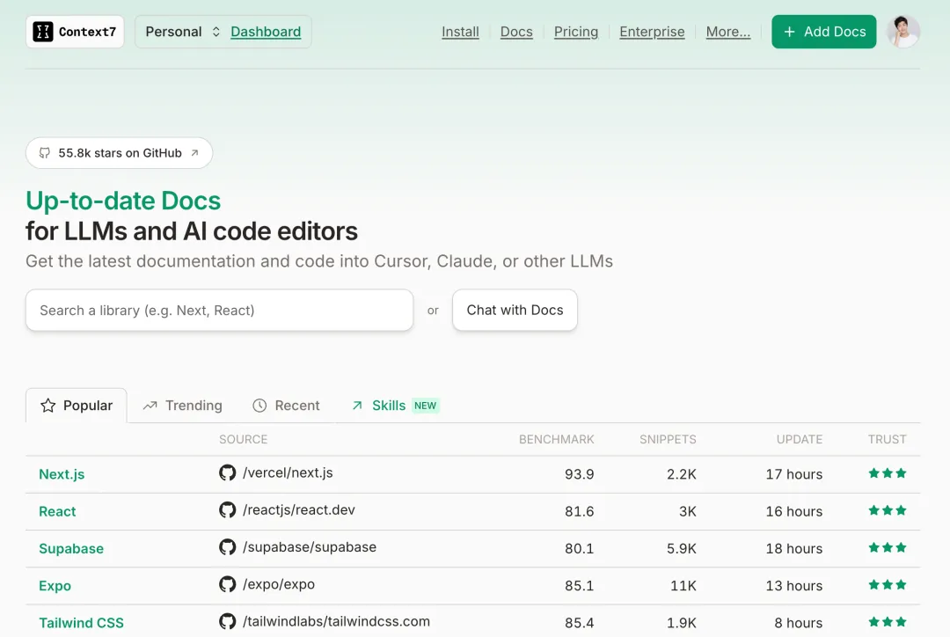Click the arrow icon beside Skills
The image size is (950, 637).
(x=357, y=406)
